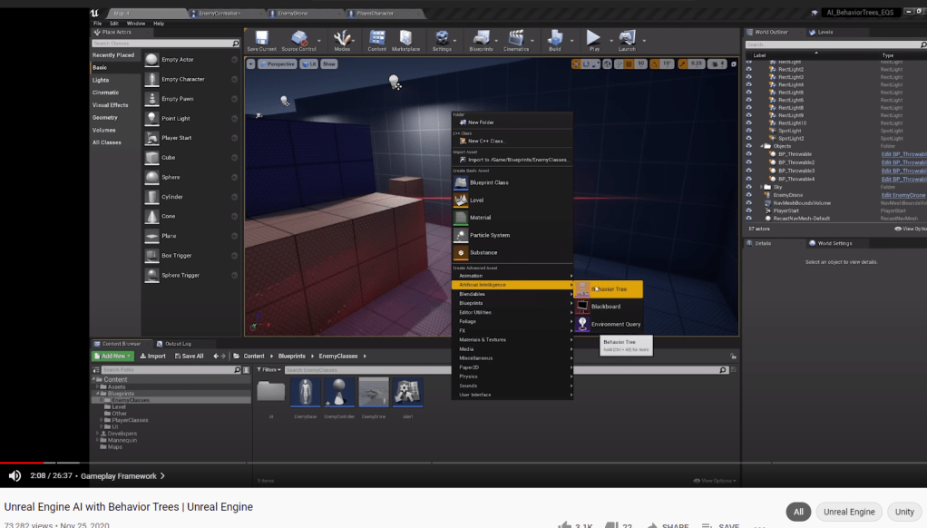Toggle visibility of BP_Throwable actor
This screenshot has height=528, width=927.
coord(749,154)
